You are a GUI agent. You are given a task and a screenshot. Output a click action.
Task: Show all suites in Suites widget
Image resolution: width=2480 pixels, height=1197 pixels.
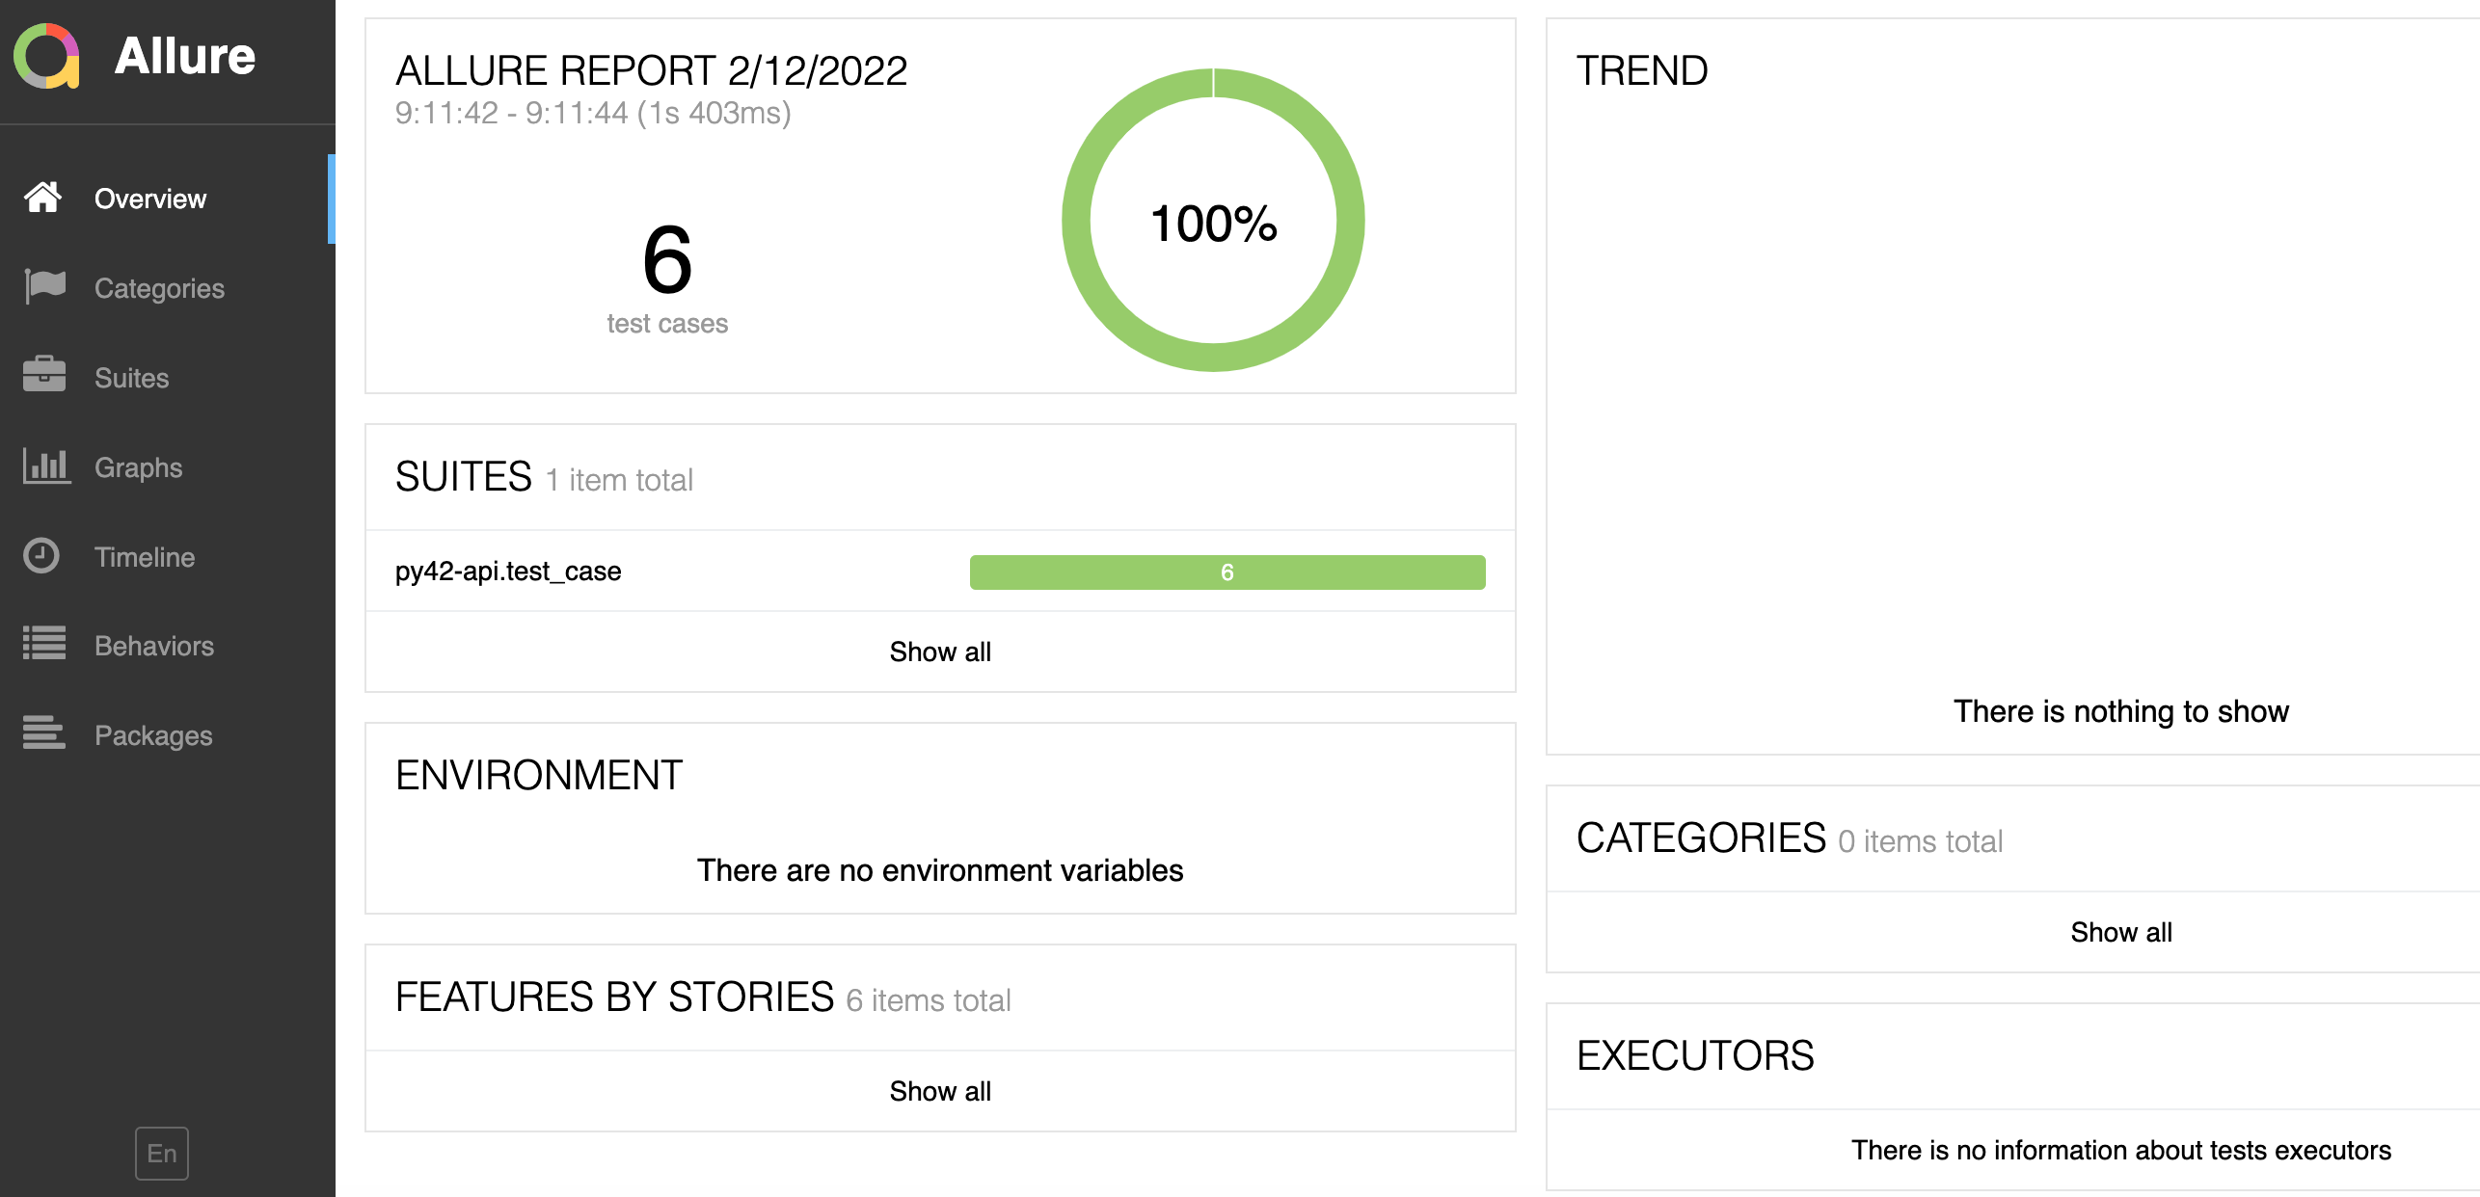coord(940,652)
